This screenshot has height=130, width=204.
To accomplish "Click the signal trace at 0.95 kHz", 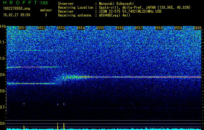I will pos(31,67).
